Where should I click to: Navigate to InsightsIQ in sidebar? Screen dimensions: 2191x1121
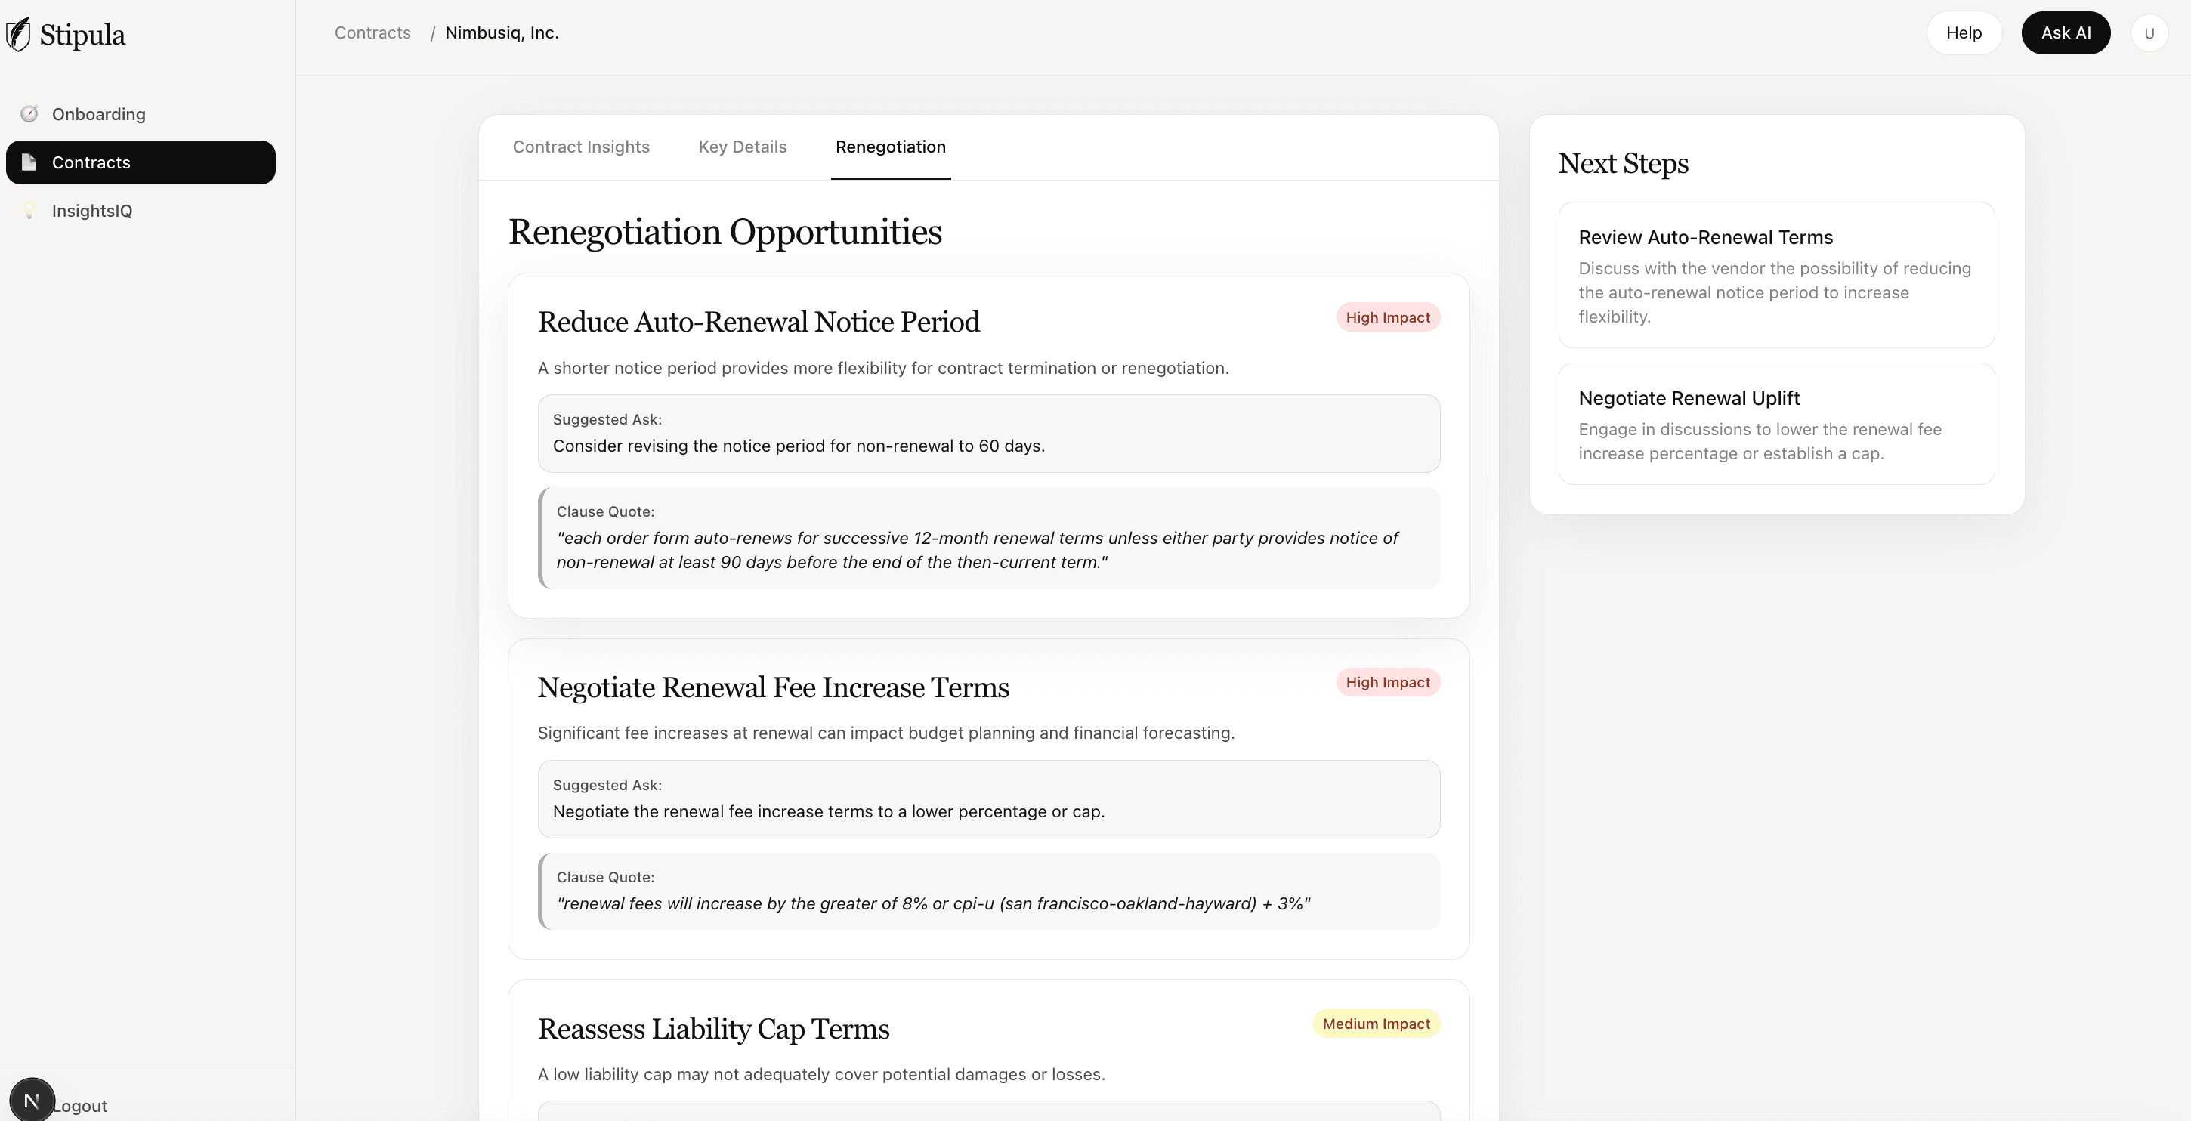point(92,211)
